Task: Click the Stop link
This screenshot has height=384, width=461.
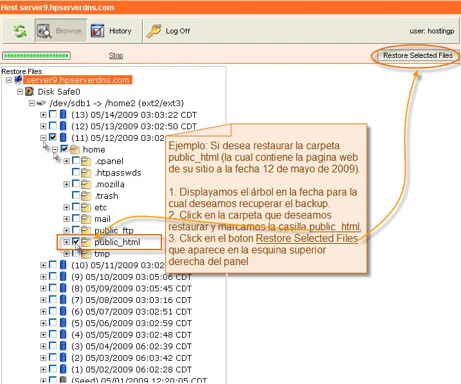Action: 116,55
